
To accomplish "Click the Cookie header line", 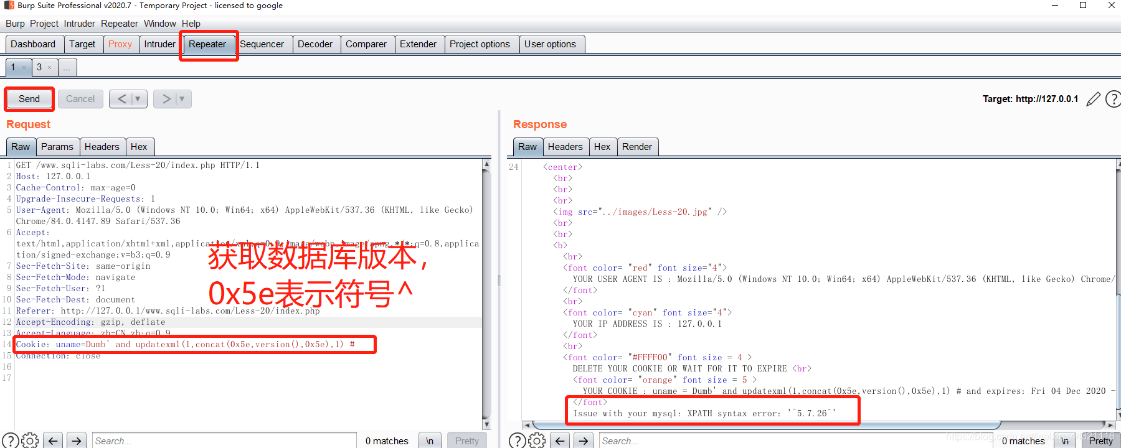I will [x=186, y=344].
